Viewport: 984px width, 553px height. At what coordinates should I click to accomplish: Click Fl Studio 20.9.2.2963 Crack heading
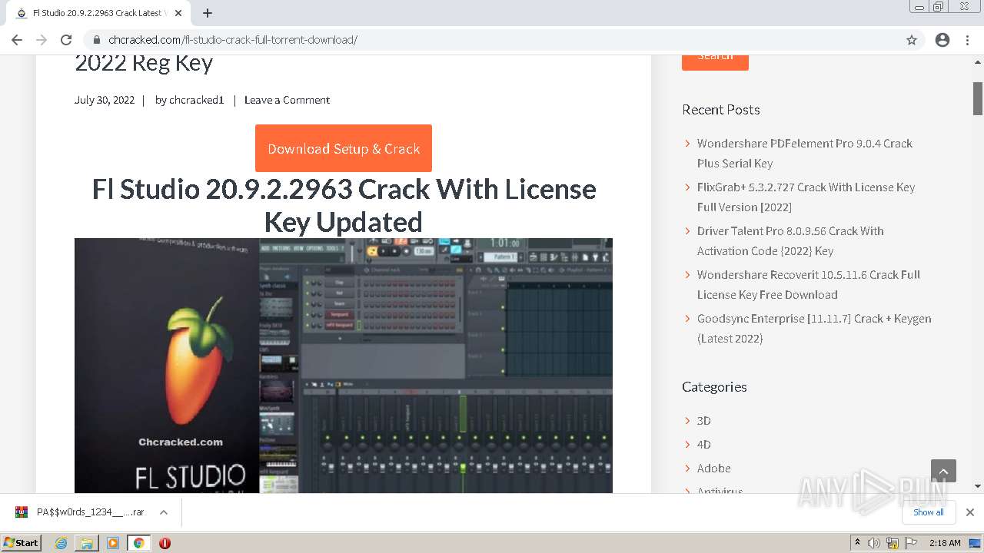tap(344, 205)
